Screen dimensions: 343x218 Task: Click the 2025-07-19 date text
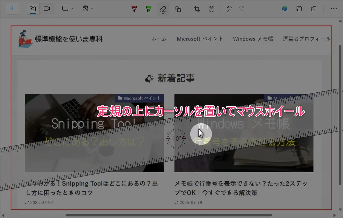(x=191, y=202)
